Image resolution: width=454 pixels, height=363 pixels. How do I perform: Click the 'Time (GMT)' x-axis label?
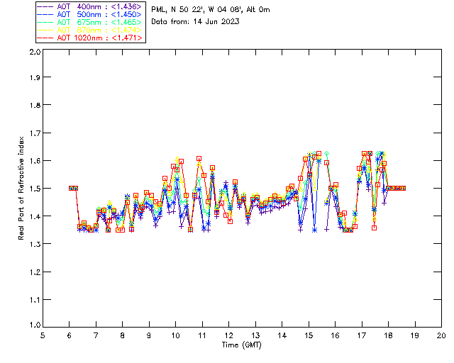point(241,345)
